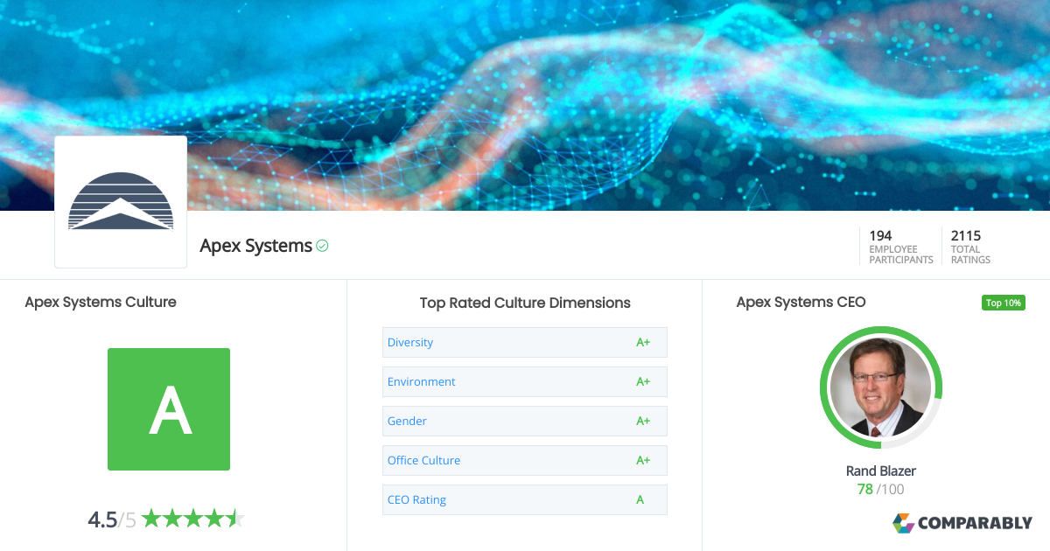
Task: Click the A+ grade beside Diversity
Action: coord(643,342)
